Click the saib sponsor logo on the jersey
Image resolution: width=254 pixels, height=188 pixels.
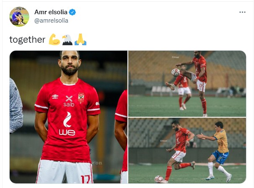[69, 101]
